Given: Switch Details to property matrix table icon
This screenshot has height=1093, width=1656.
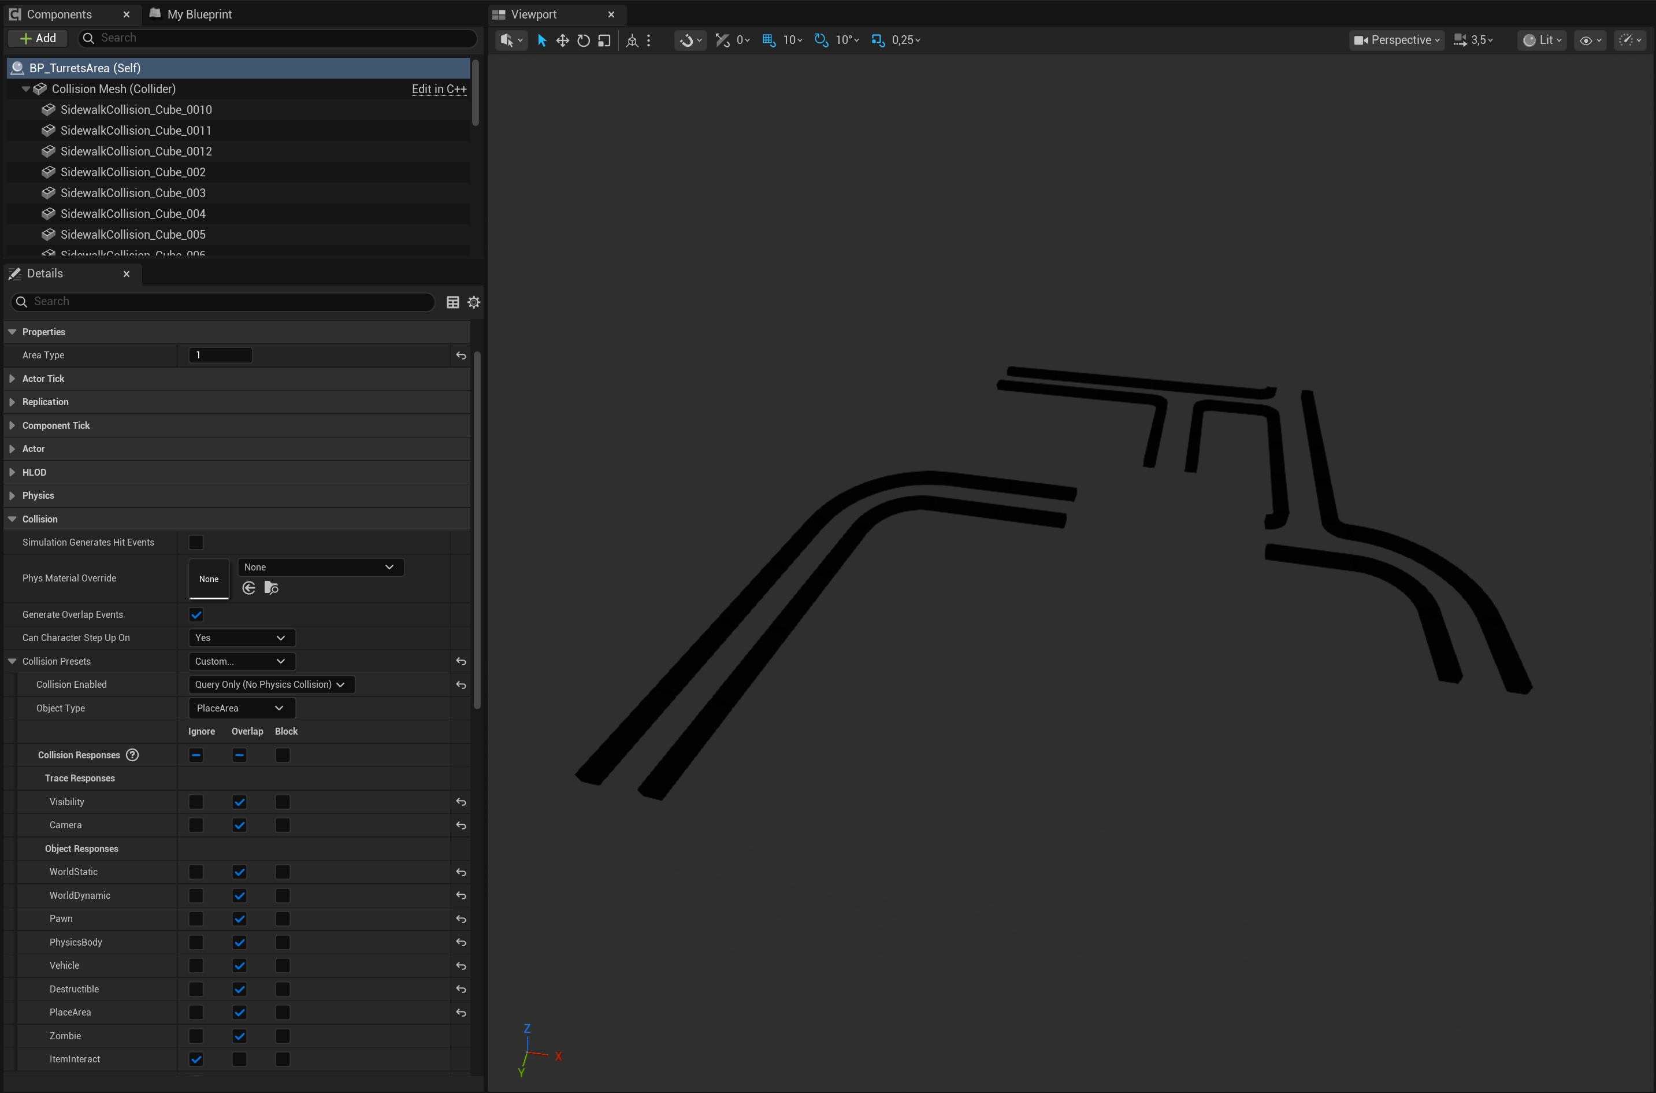Looking at the screenshot, I should tap(453, 302).
